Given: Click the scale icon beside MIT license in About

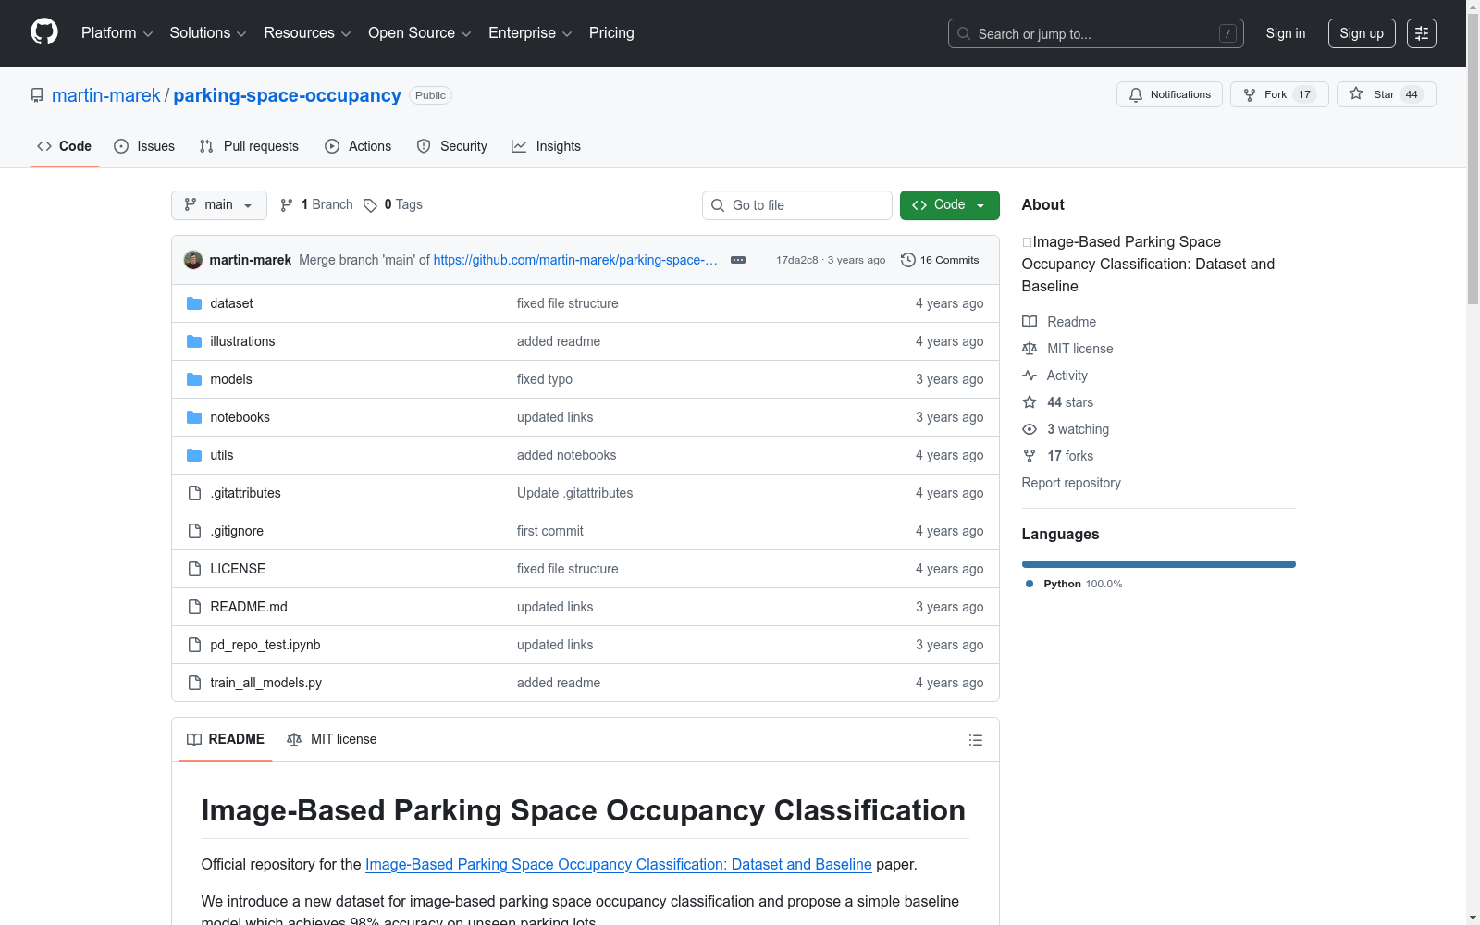Looking at the screenshot, I should (x=1030, y=349).
